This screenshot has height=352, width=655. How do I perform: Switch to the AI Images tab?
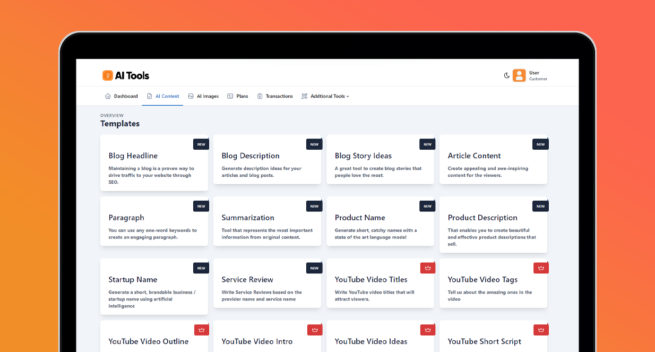coord(203,96)
